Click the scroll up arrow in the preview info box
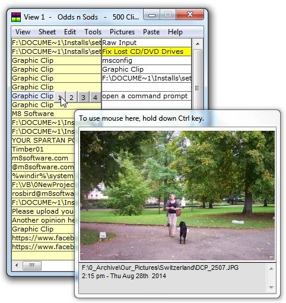Screen dimensions: 286x303 pos(271,269)
